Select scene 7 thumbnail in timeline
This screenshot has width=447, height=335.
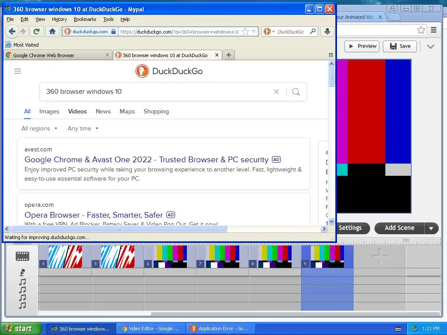coord(223,256)
